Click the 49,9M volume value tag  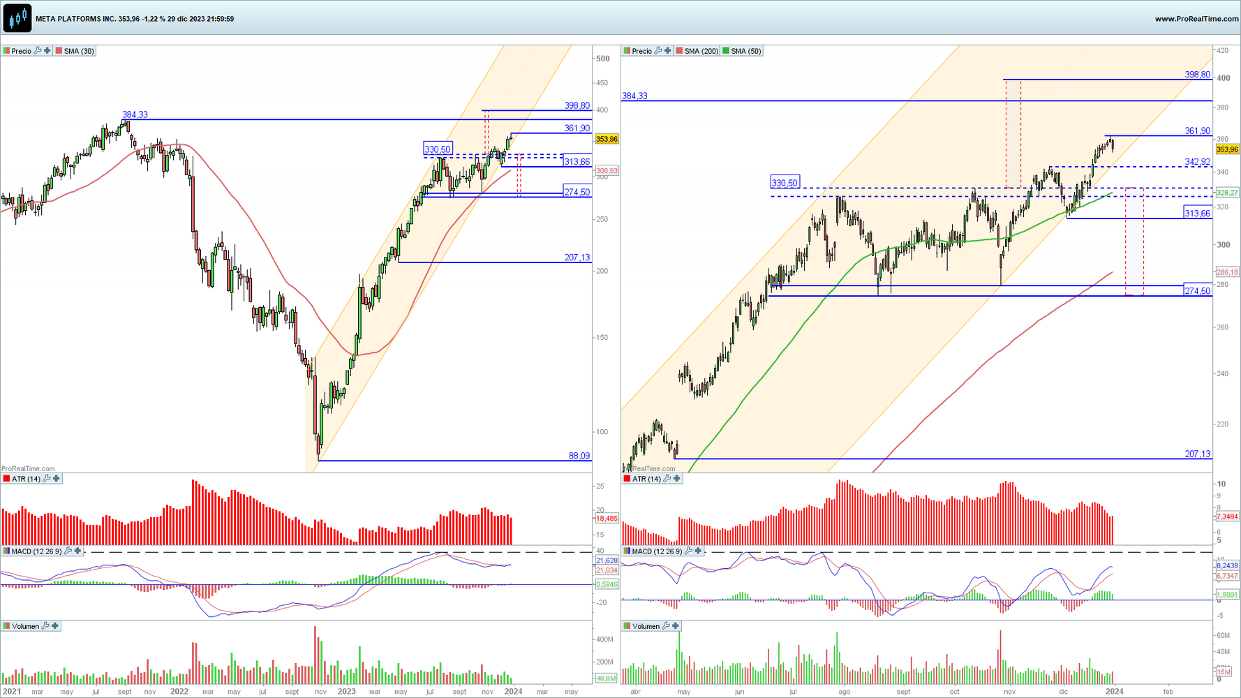click(607, 678)
